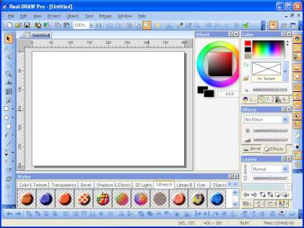Apply the striped rainbow sphere style

pyautogui.click(x=122, y=198)
